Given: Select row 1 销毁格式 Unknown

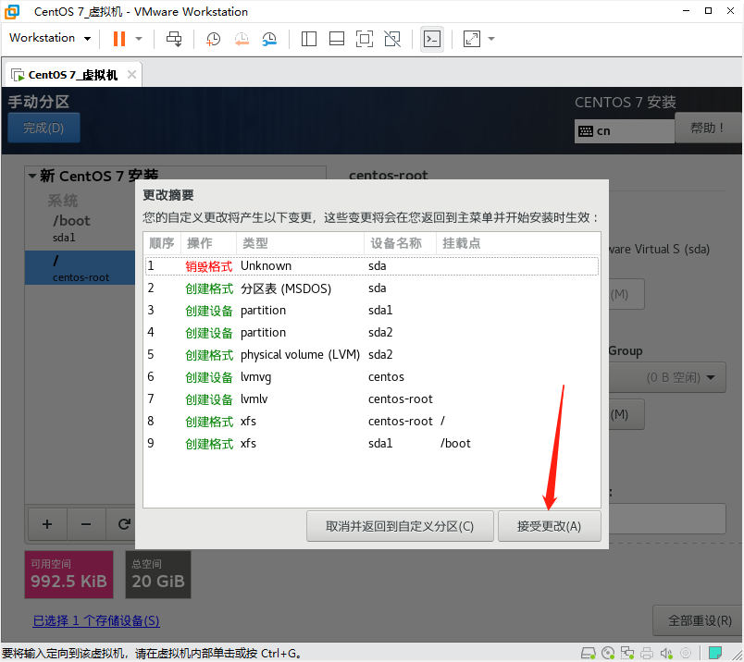Looking at the screenshot, I should 371,266.
